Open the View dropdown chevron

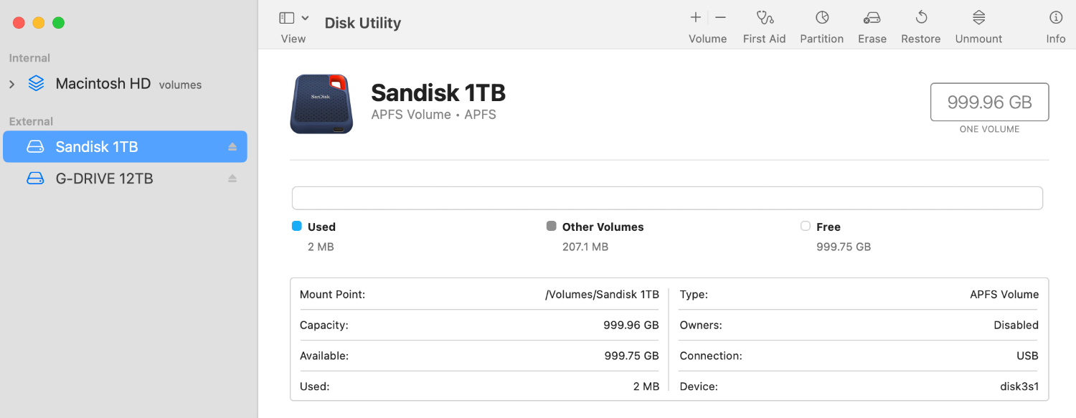[306, 18]
